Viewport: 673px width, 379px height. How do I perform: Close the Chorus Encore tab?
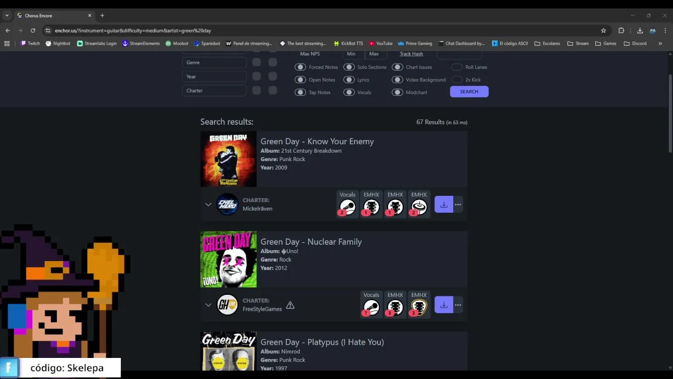(89, 16)
